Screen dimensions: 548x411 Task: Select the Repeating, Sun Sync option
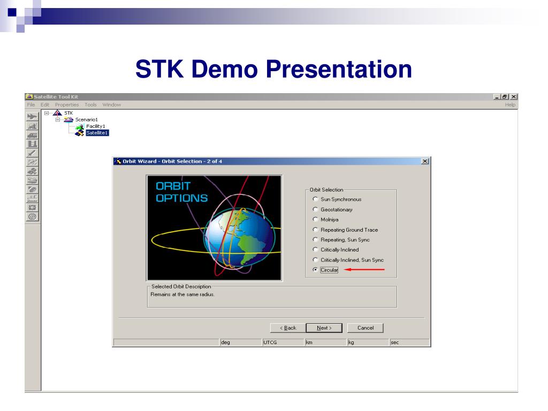coord(315,240)
